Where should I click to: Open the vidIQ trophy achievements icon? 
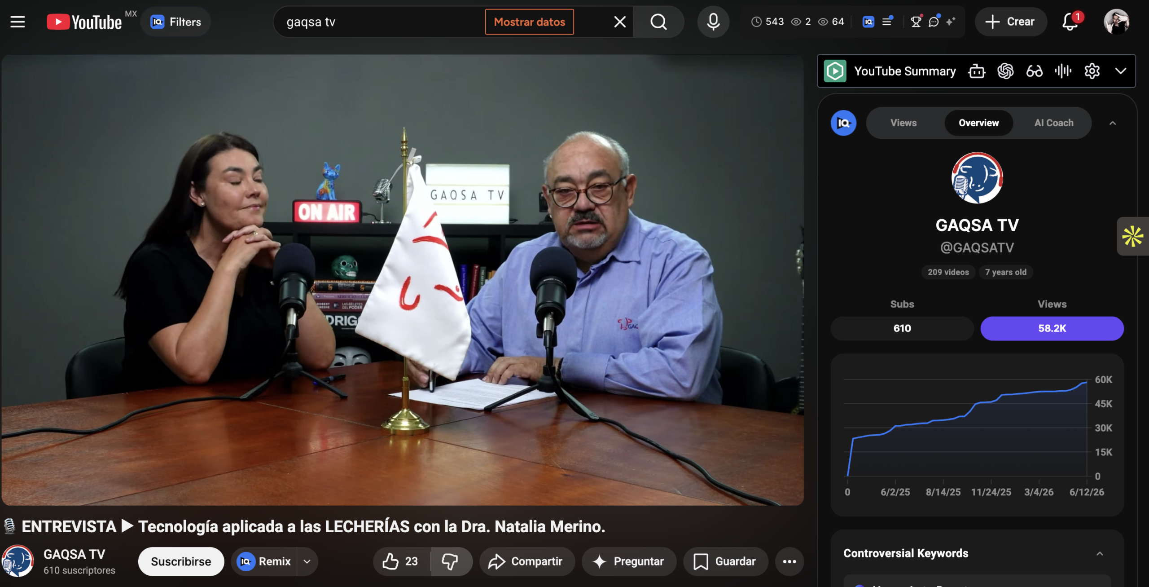(916, 22)
